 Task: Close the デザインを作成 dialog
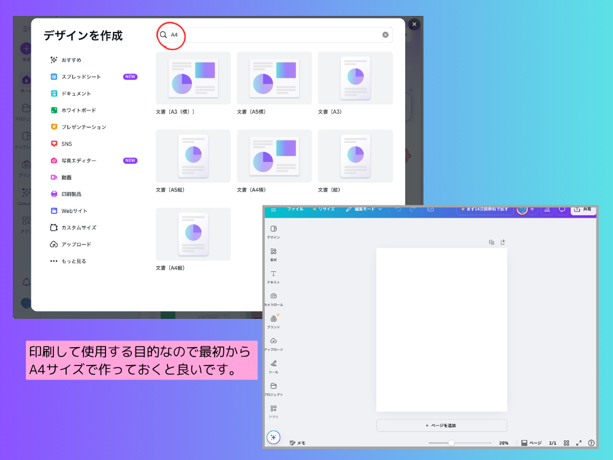(414, 25)
